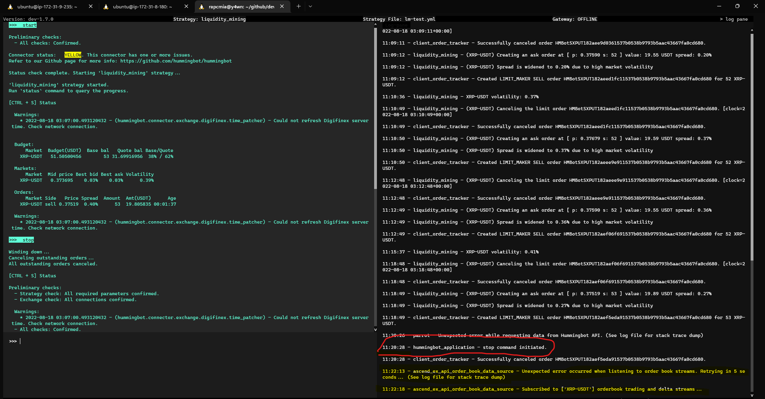Click the log pane scroll down arrow
The image size is (765, 399).
(x=752, y=395)
